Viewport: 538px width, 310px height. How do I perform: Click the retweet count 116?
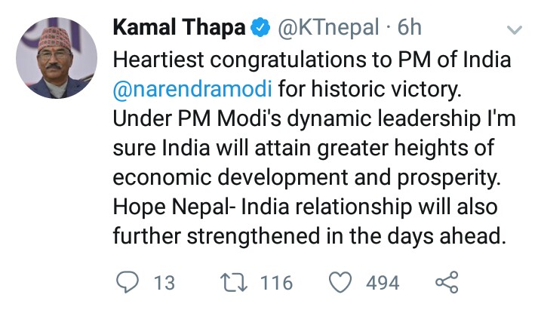pos(275,283)
